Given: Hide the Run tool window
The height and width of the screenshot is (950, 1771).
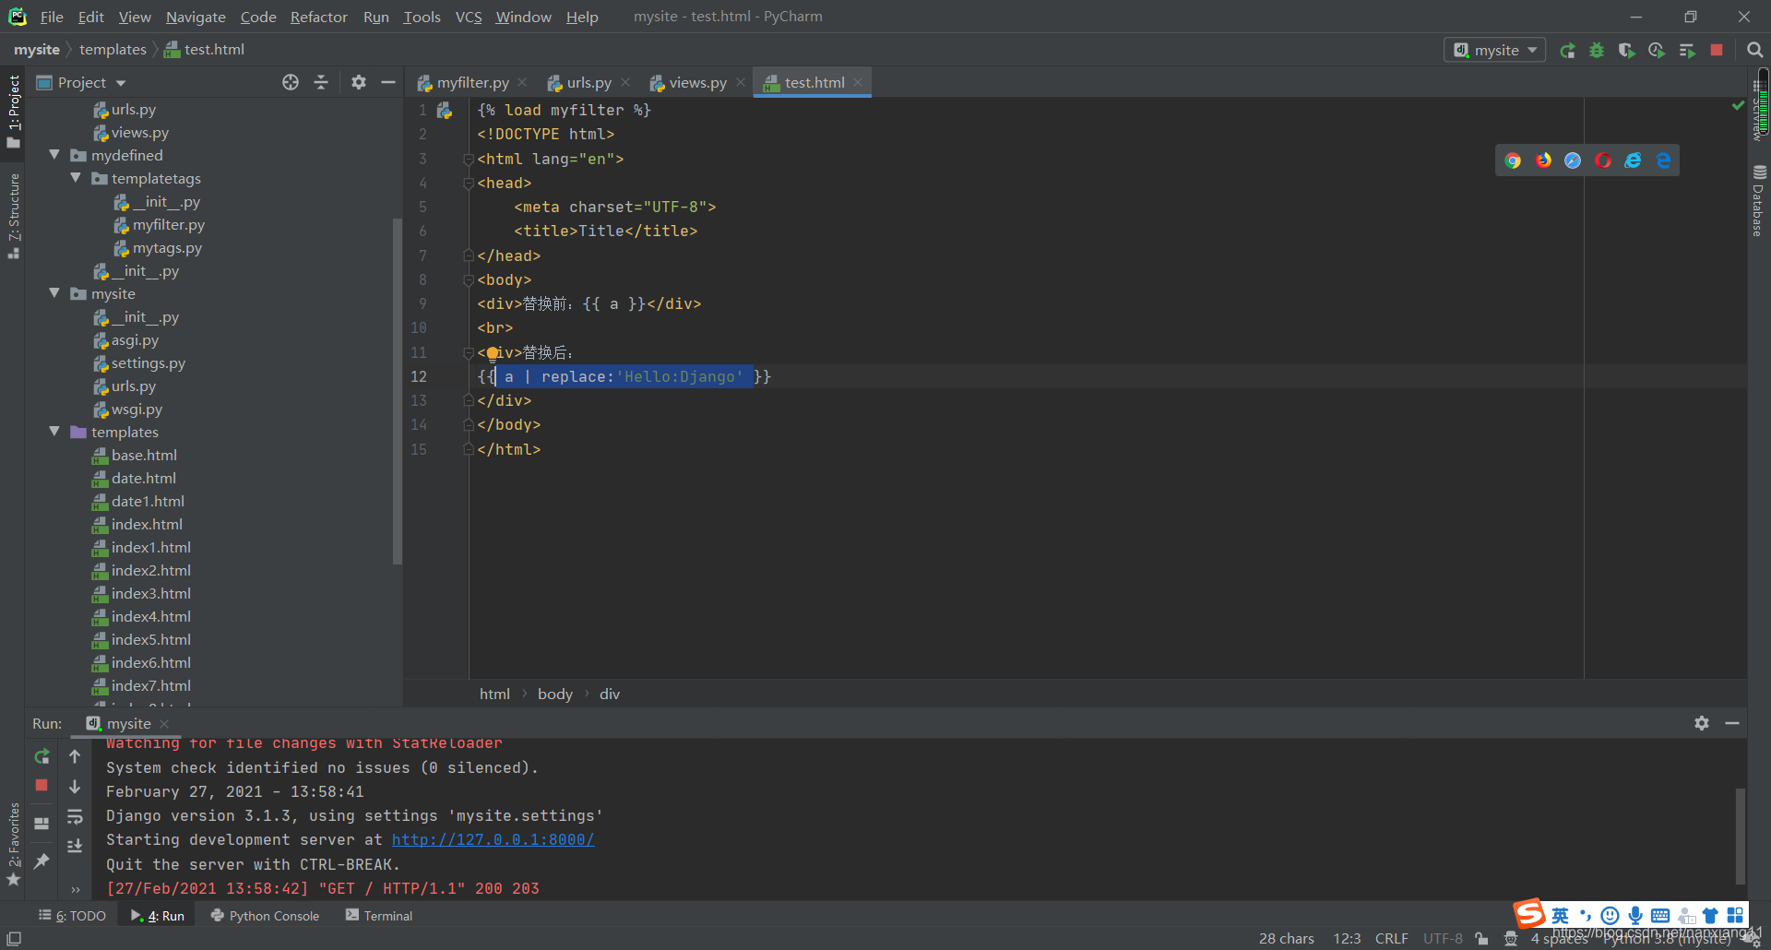Looking at the screenshot, I should [1732, 723].
